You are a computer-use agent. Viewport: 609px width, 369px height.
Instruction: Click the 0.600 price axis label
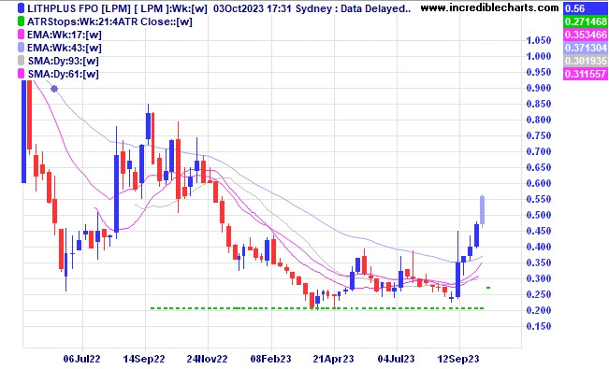(x=539, y=183)
